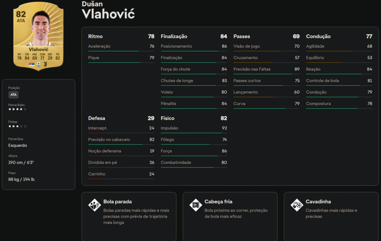Click the Esquerdo preferred foot value
The image size is (381, 241).
tap(17, 145)
